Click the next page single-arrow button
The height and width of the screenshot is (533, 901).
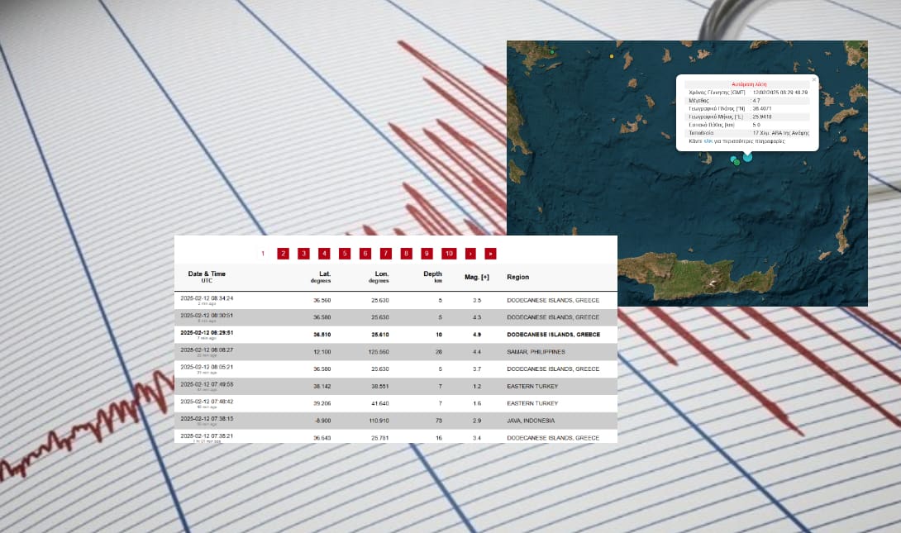click(470, 254)
